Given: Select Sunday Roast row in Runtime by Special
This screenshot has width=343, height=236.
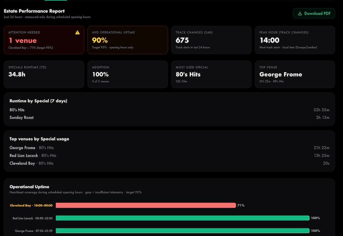Looking at the screenshot, I should coord(169,117).
